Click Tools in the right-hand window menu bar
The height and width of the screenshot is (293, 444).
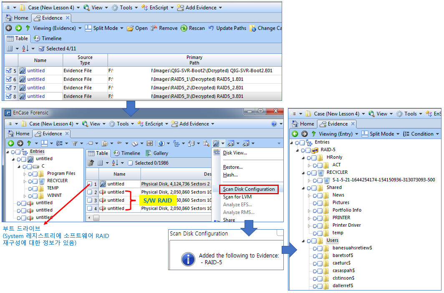pos(409,114)
